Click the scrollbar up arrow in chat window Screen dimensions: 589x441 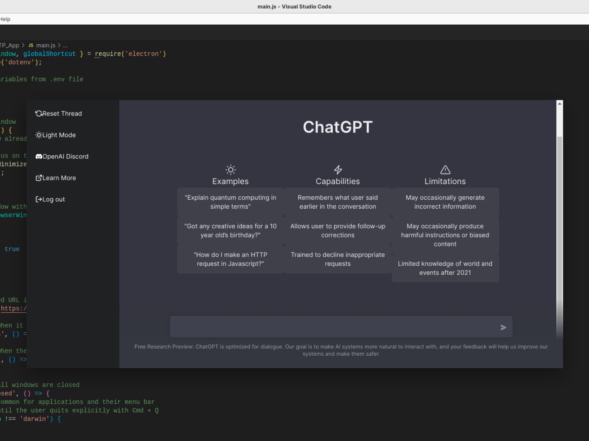click(559, 104)
